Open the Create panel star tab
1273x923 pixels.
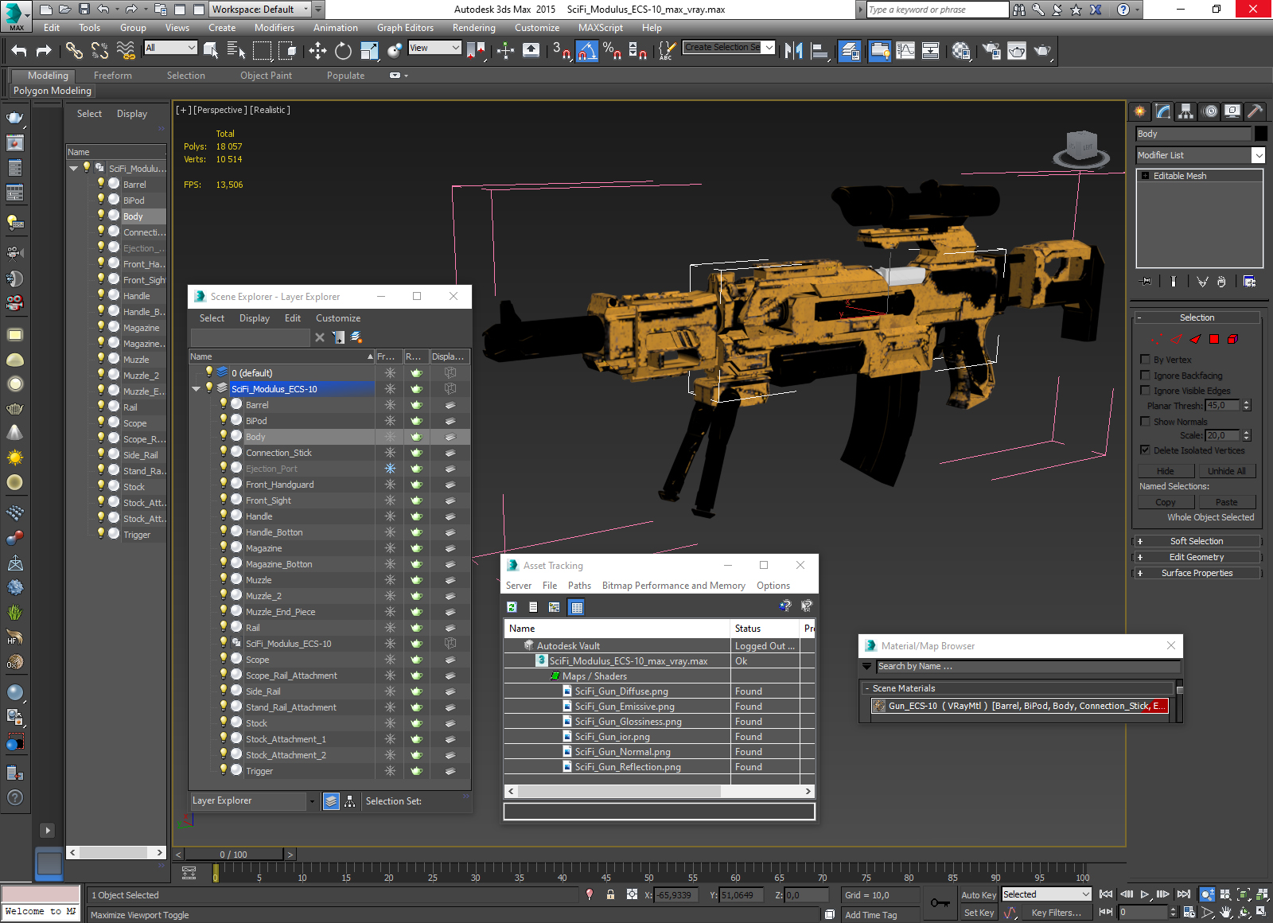(1140, 111)
